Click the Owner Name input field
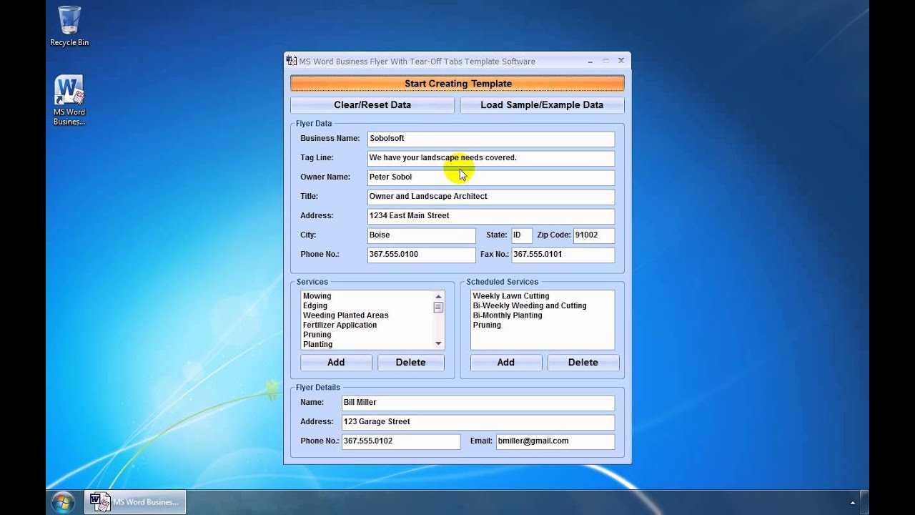The image size is (915, 515). [491, 177]
